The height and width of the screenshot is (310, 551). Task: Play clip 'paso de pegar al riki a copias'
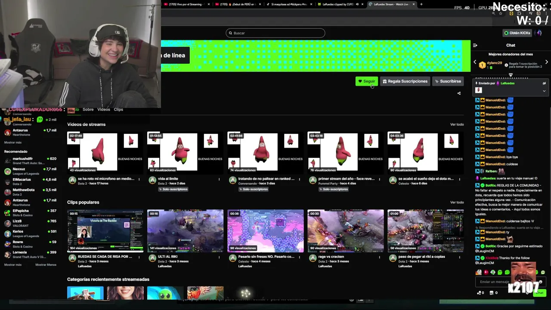pyautogui.click(x=425, y=230)
